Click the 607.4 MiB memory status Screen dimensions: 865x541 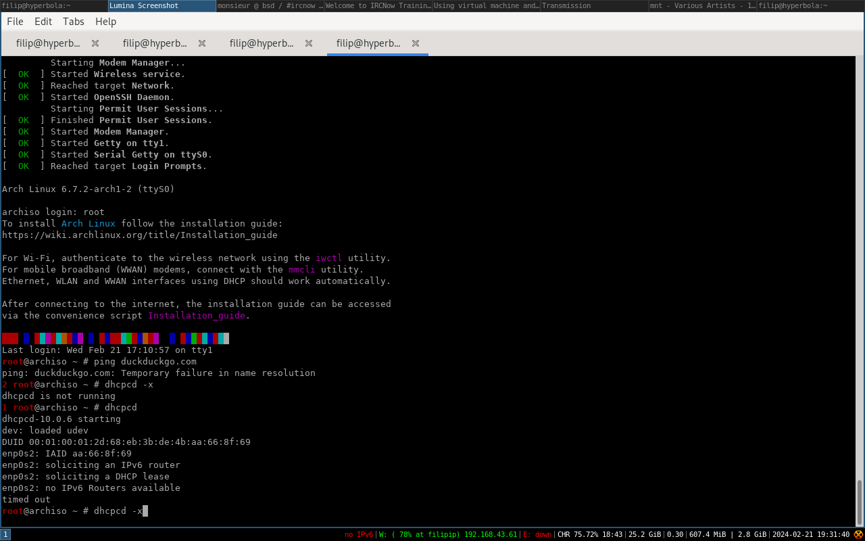pos(708,534)
